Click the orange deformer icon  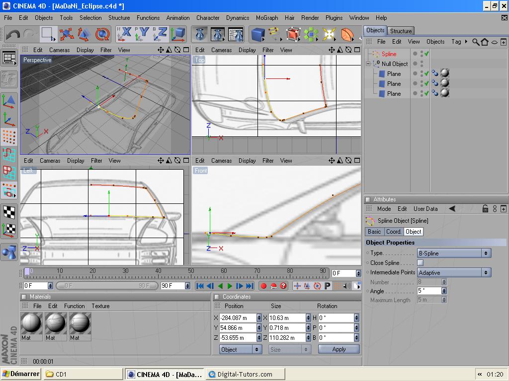(347, 34)
